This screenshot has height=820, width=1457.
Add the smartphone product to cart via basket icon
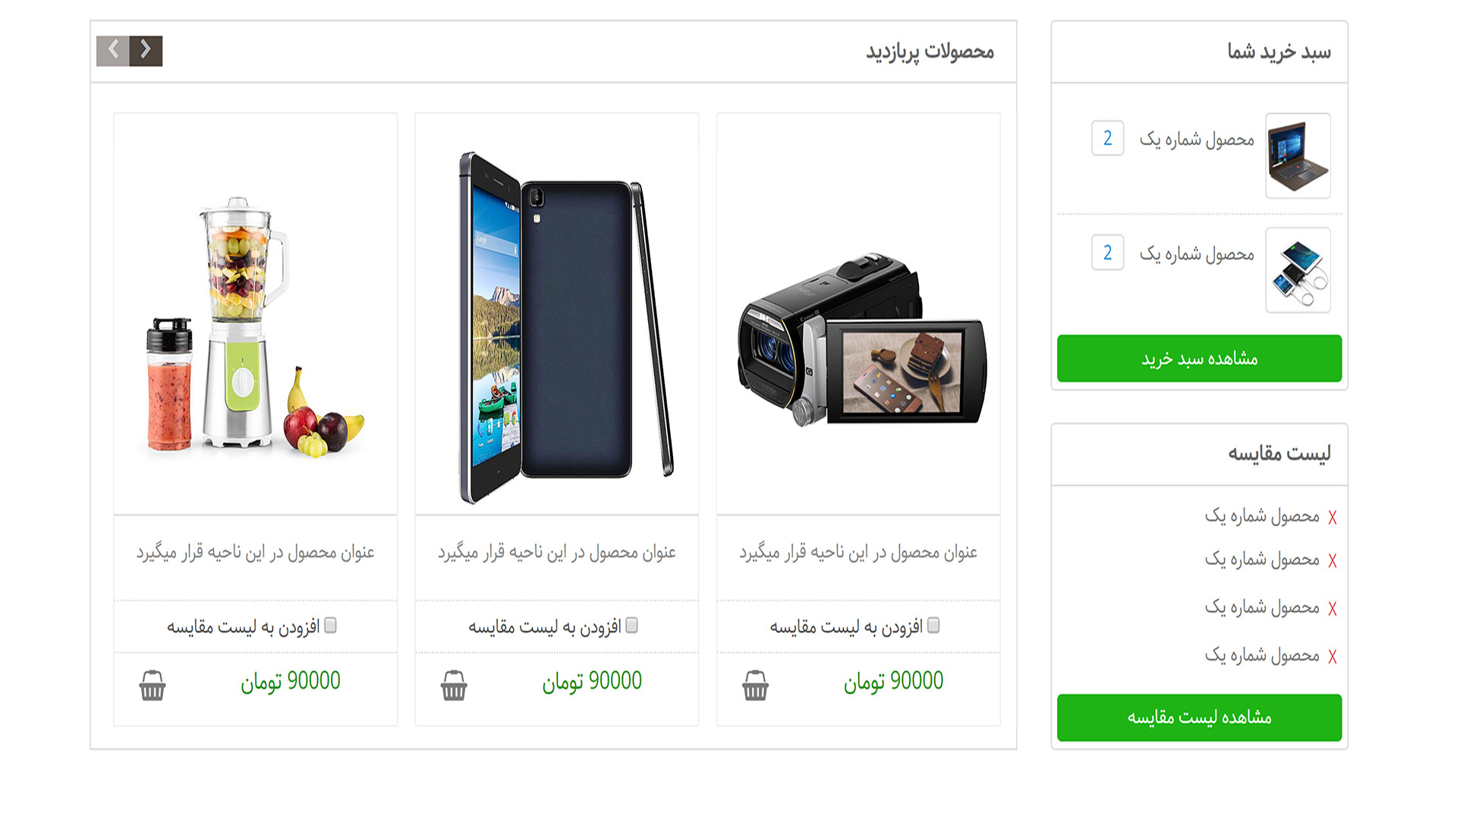coord(454,685)
